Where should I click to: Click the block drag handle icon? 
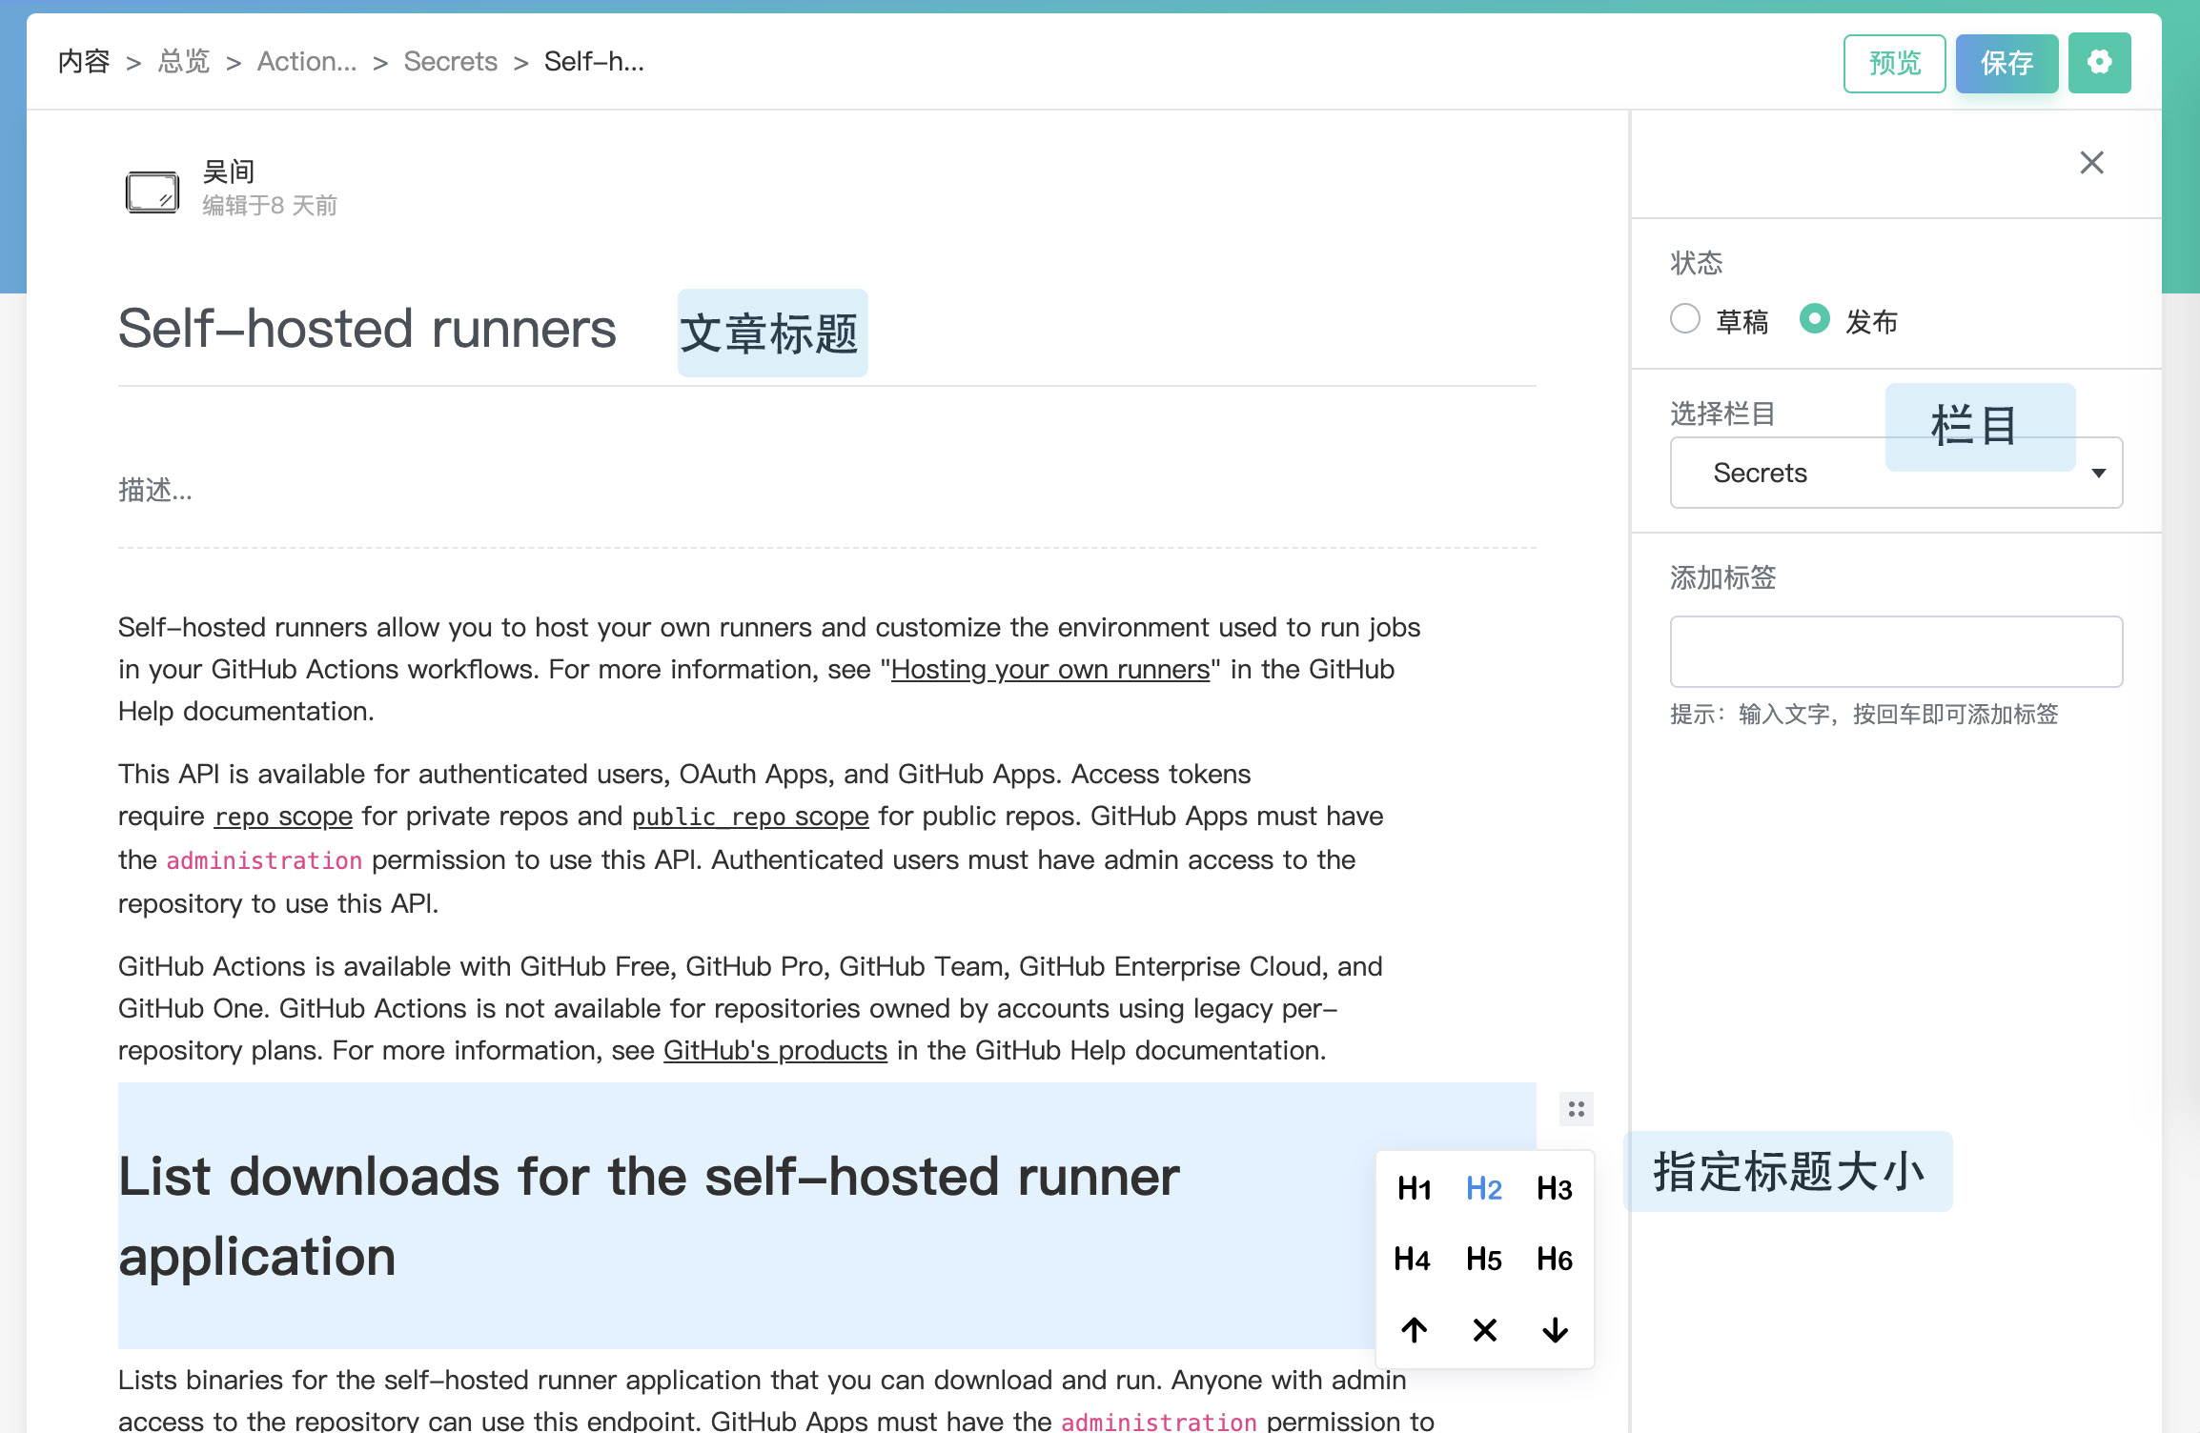click(x=1576, y=1109)
